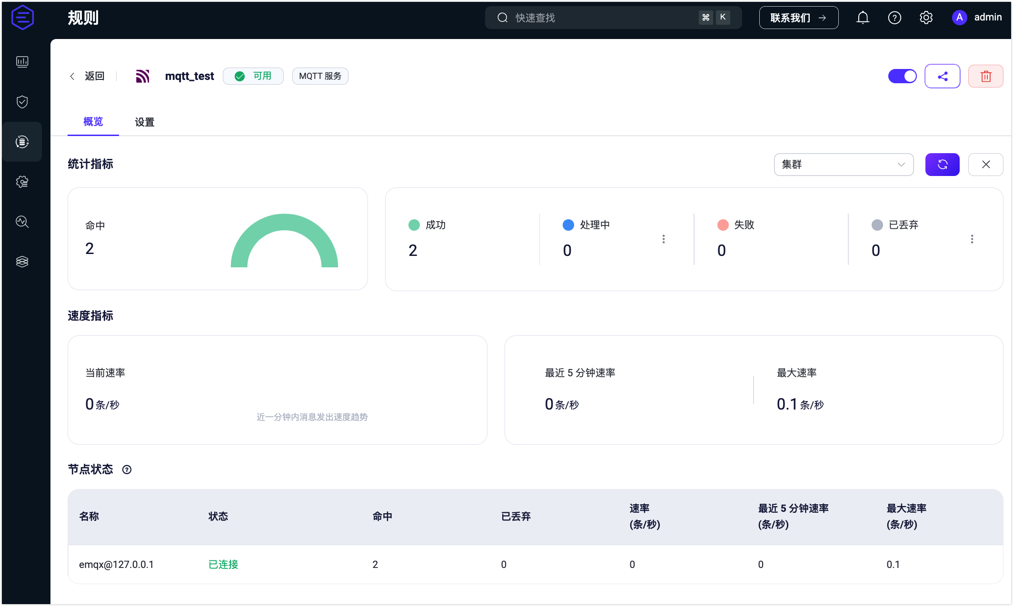Click node name emqx@127.0.0.1
Viewport: 1013px width, 606px height.
click(x=116, y=565)
